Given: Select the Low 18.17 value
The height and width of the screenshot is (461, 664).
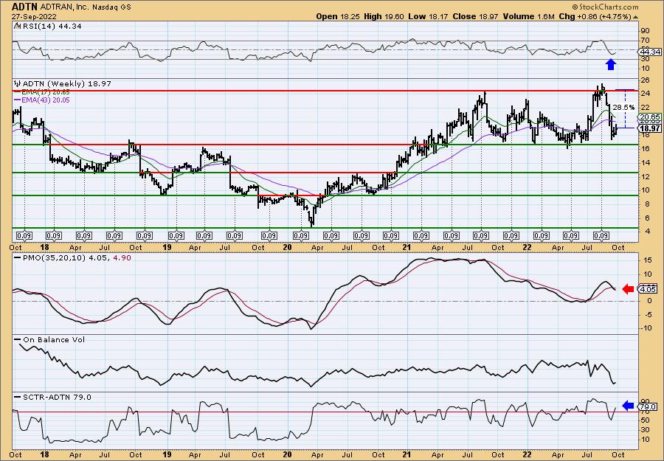Looking at the screenshot, I should [428, 16].
